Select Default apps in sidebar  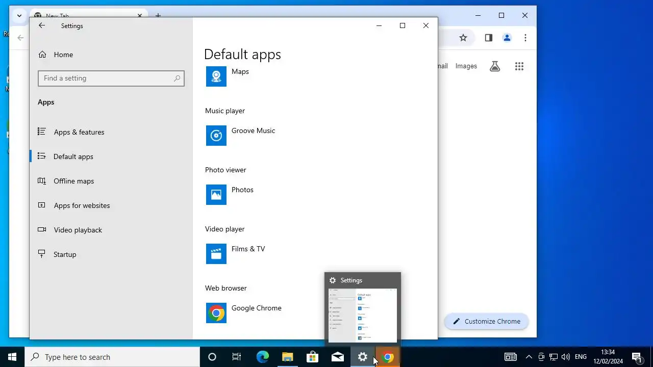click(111, 156)
